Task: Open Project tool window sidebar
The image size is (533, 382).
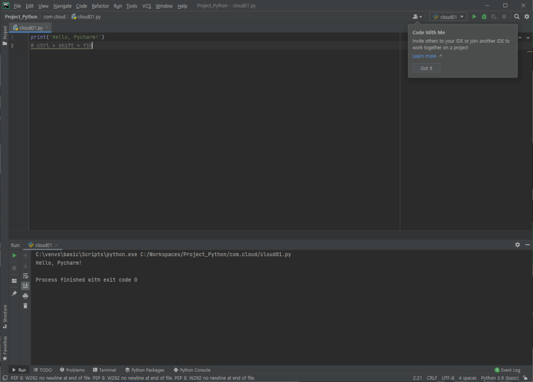Action: pyautogui.click(x=5, y=35)
